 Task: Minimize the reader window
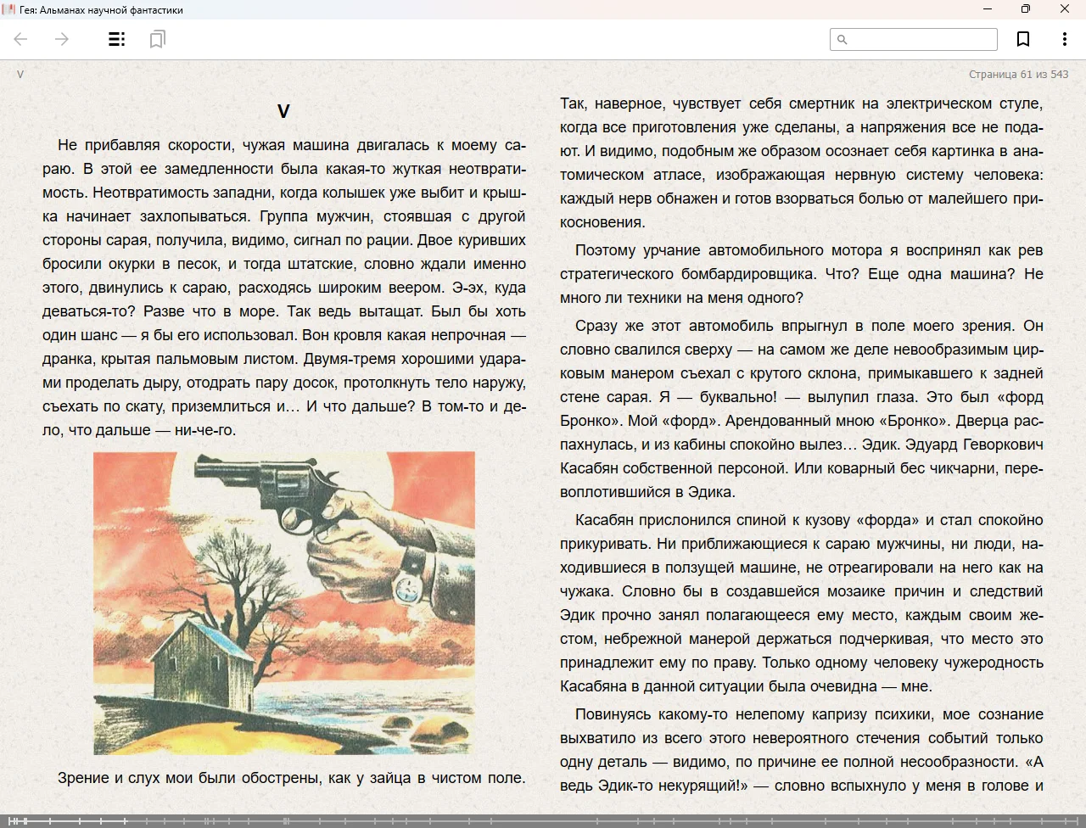(988, 9)
